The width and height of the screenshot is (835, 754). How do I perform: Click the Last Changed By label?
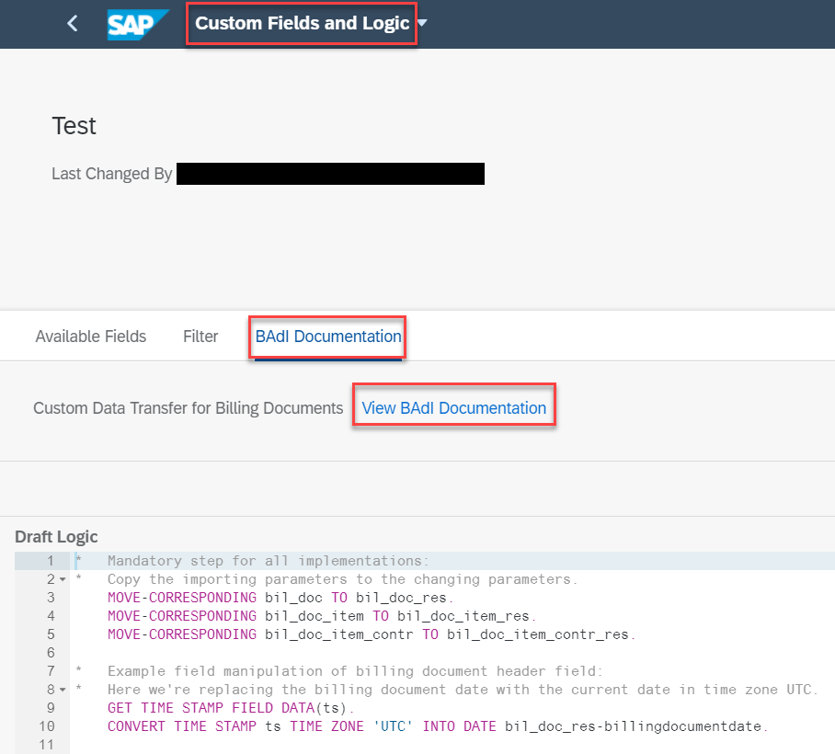[x=112, y=174]
